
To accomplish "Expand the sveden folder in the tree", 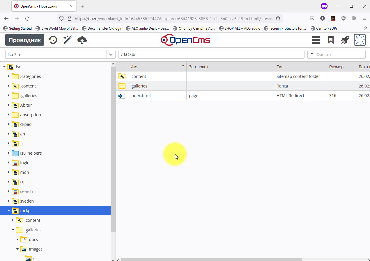I will point(9,201).
